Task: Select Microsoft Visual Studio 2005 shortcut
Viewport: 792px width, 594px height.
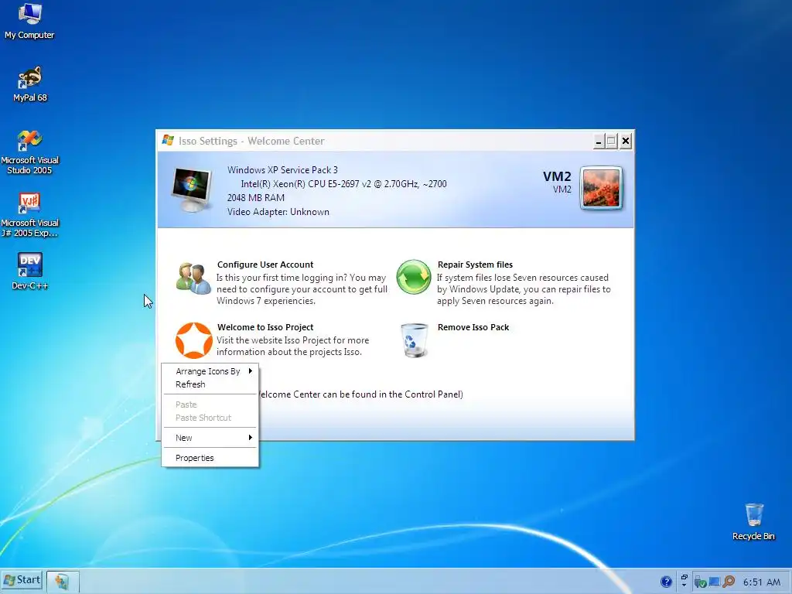Action: 30,152
